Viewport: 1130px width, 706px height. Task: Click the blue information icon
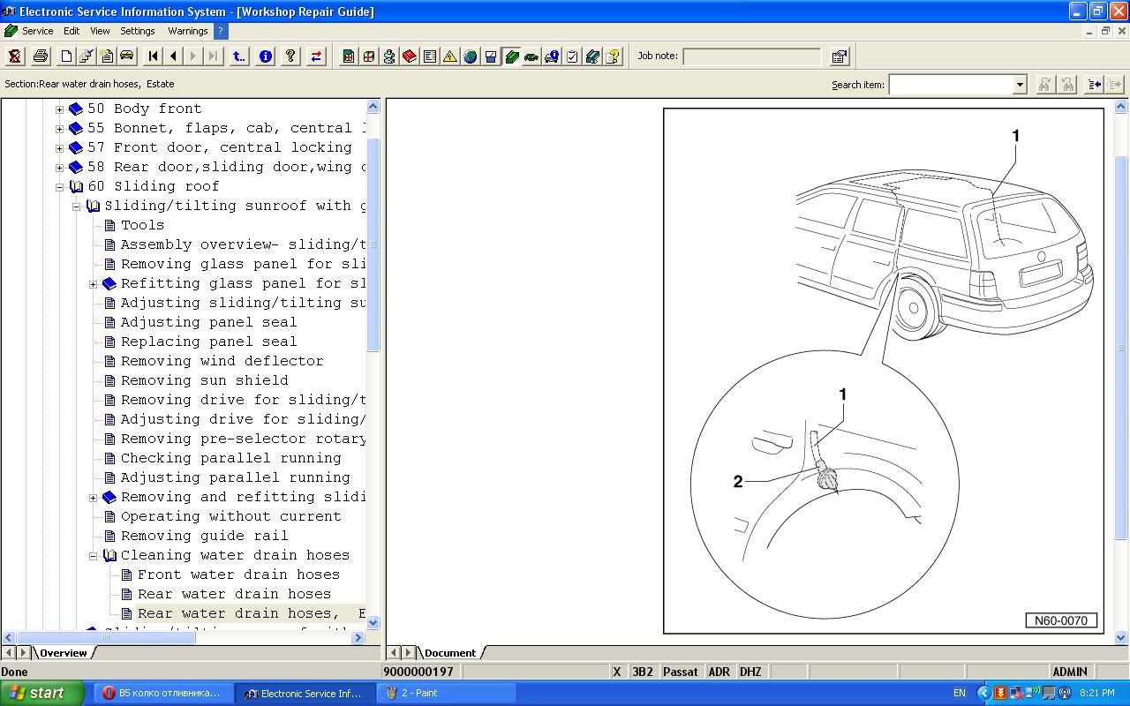tap(265, 56)
